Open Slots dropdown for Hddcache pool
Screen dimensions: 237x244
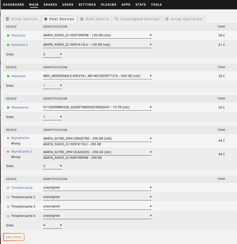coord(52,86)
